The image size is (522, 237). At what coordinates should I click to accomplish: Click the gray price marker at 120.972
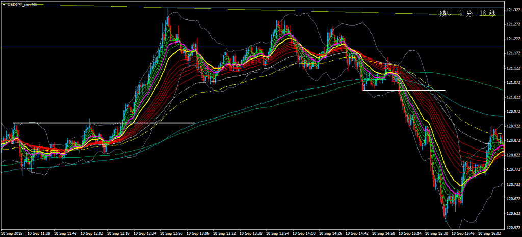pyautogui.click(x=512, y=111)
